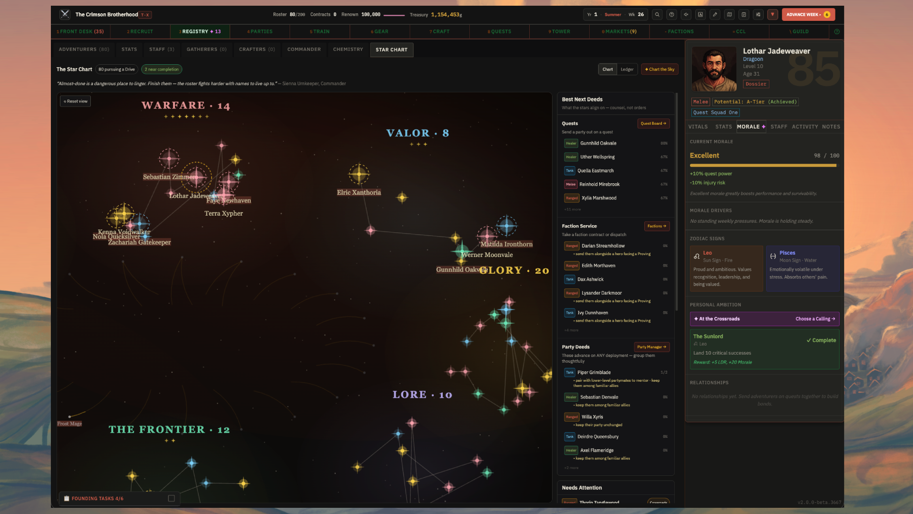Toggle the '2 near completion' filter chip
The width and height of the screenshot is (913, 514).
[162, 69]
